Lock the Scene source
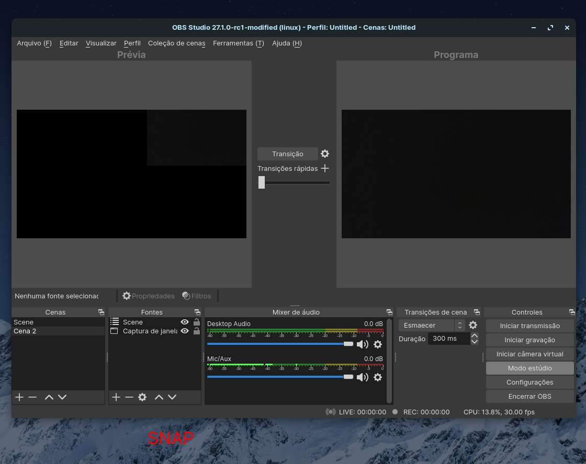The height and width of the screenshot is (464, 586). [x=197, y=322]
